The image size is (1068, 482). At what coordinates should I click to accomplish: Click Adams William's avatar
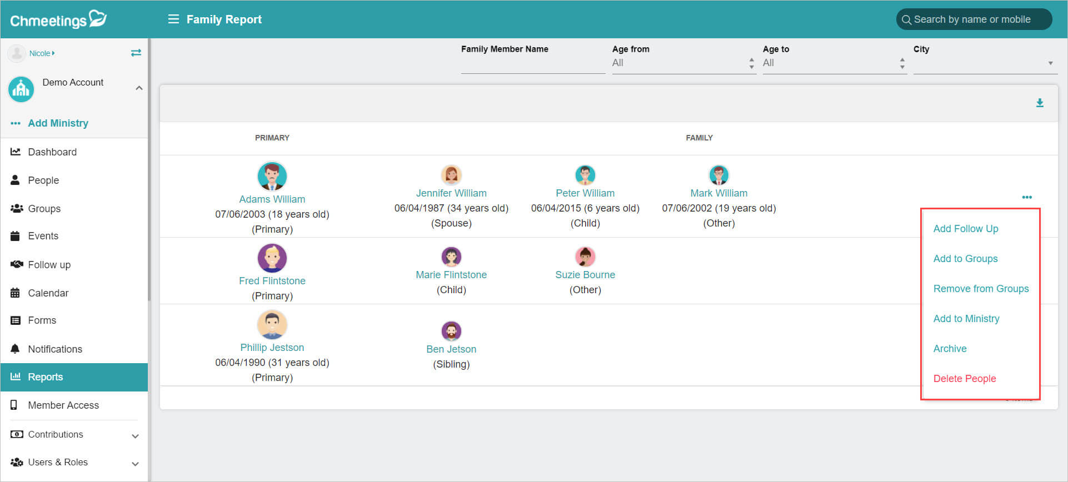point(272,177)
